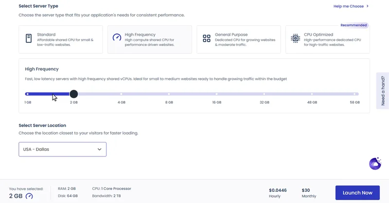
Task: Click the Select Server Type heading
Action: pos(38,6)
